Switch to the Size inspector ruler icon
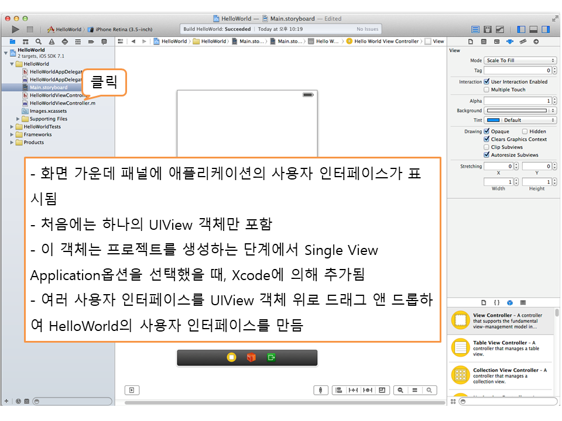The image size is (562, 421). point(522,42)
